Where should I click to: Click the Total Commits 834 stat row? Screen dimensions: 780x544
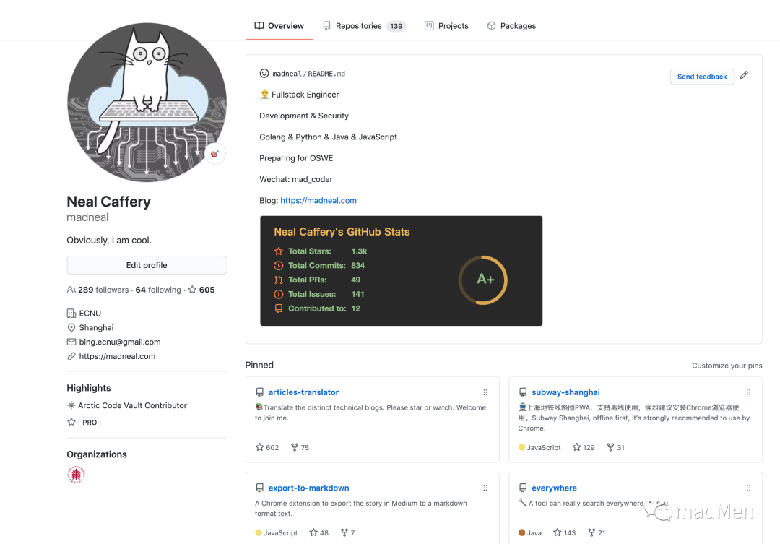319,266
